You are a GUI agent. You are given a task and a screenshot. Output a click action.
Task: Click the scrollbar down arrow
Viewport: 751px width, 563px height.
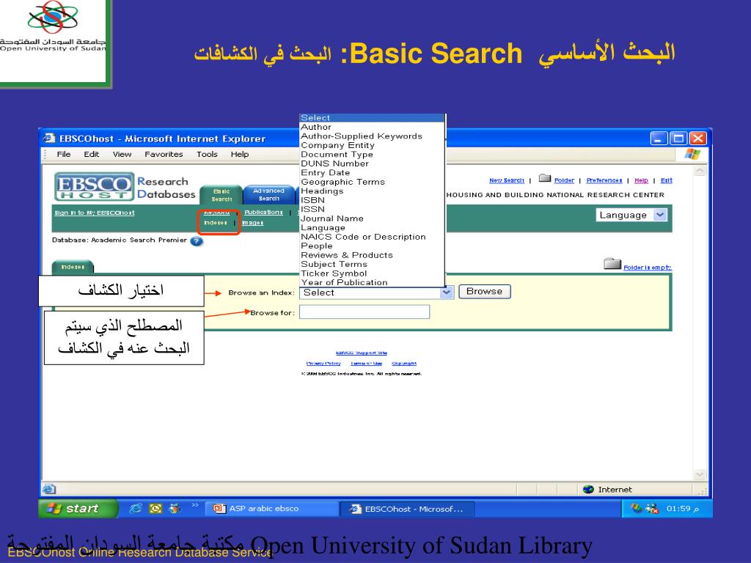click(x=700, y=474)
